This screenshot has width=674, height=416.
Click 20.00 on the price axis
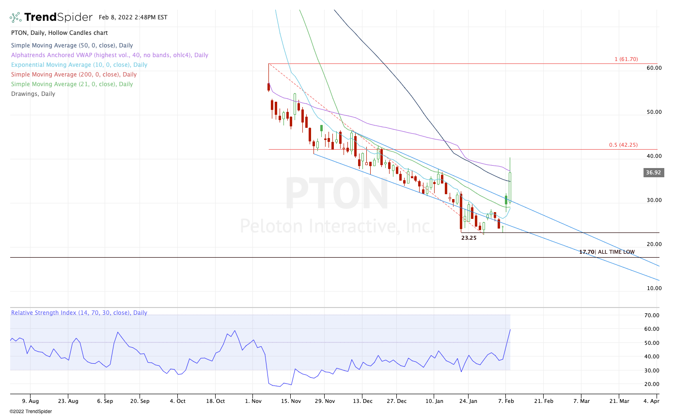(654, 244)
